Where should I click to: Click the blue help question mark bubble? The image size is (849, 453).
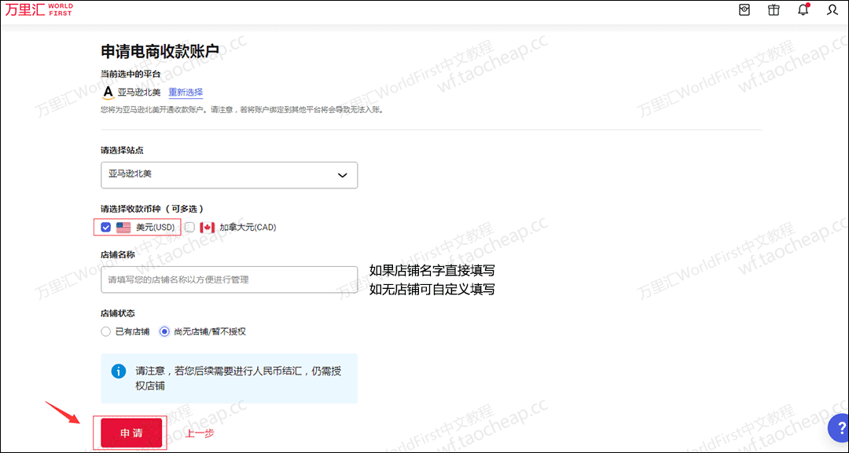840,428
